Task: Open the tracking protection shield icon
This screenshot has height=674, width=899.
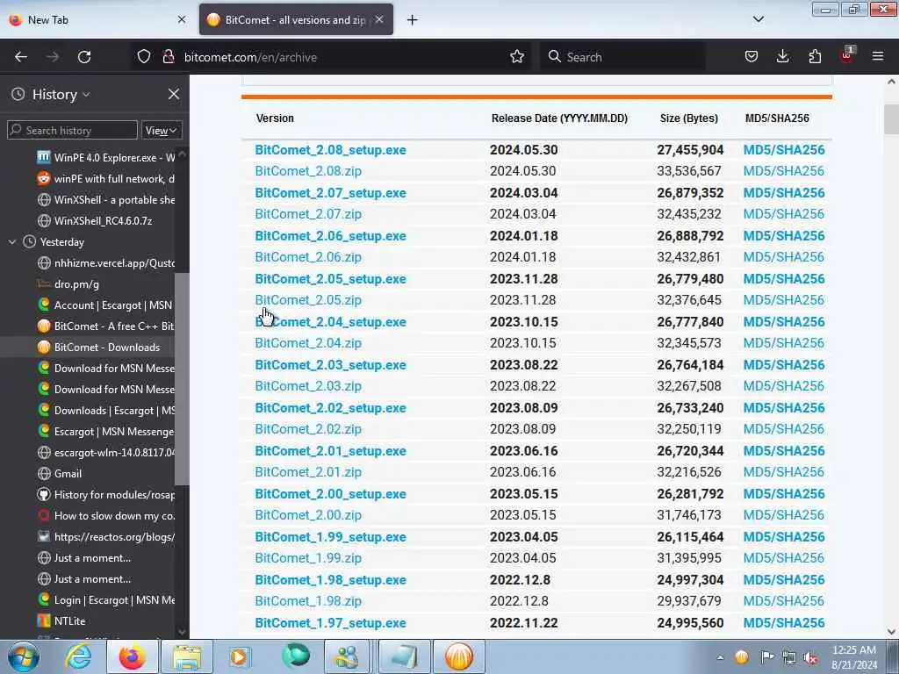Action: tap(144, 57)
